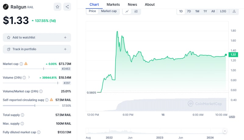The image size is (244, 140).
Task: Click plus on Add to watchlist
Action: 65,37
